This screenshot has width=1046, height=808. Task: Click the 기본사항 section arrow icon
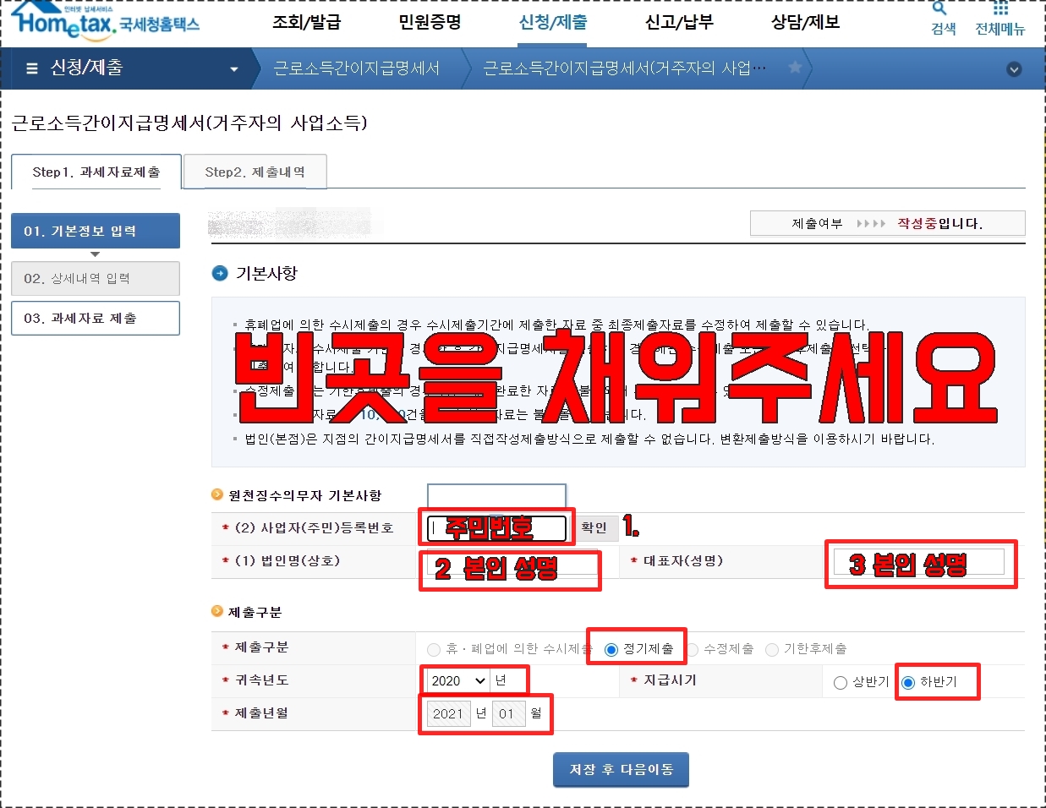[220, 273]
